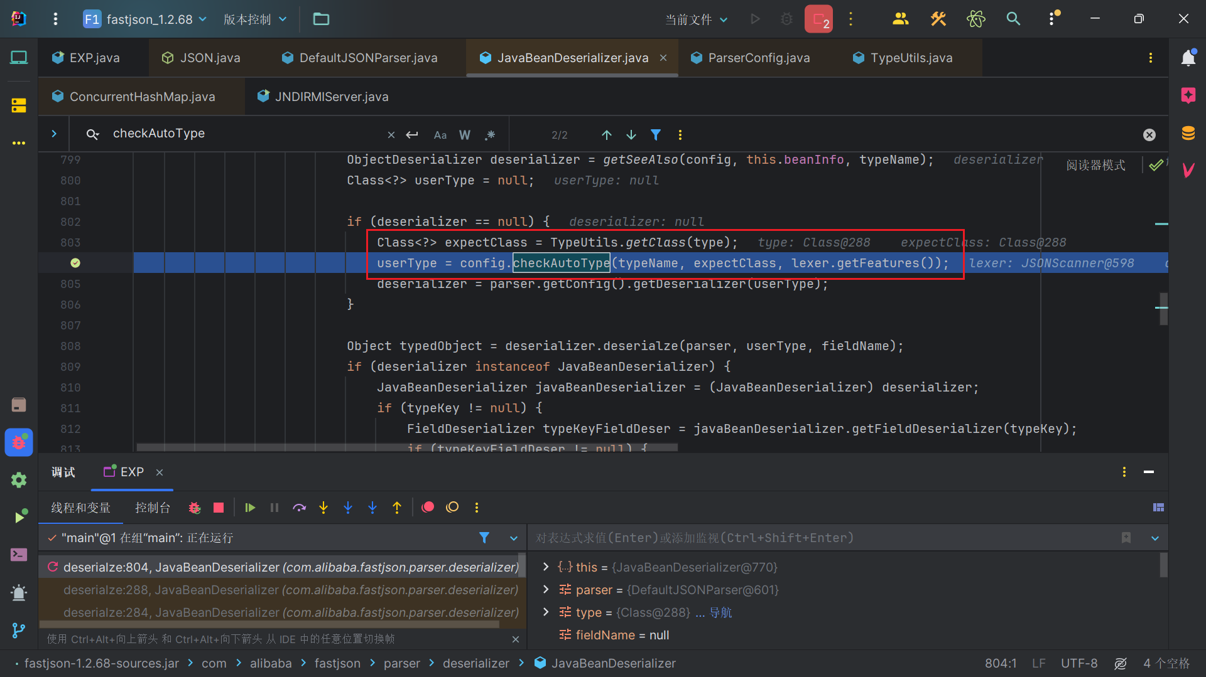Open the thread selector dropdown chevron

(x=514, y=538)
